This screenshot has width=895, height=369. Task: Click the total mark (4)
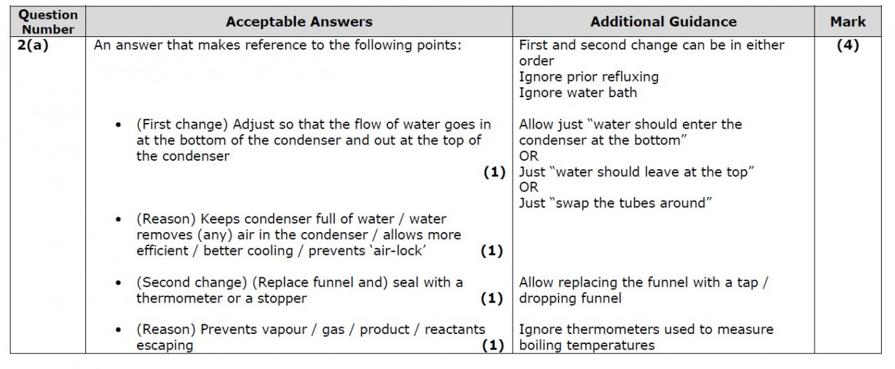(847, 46)
